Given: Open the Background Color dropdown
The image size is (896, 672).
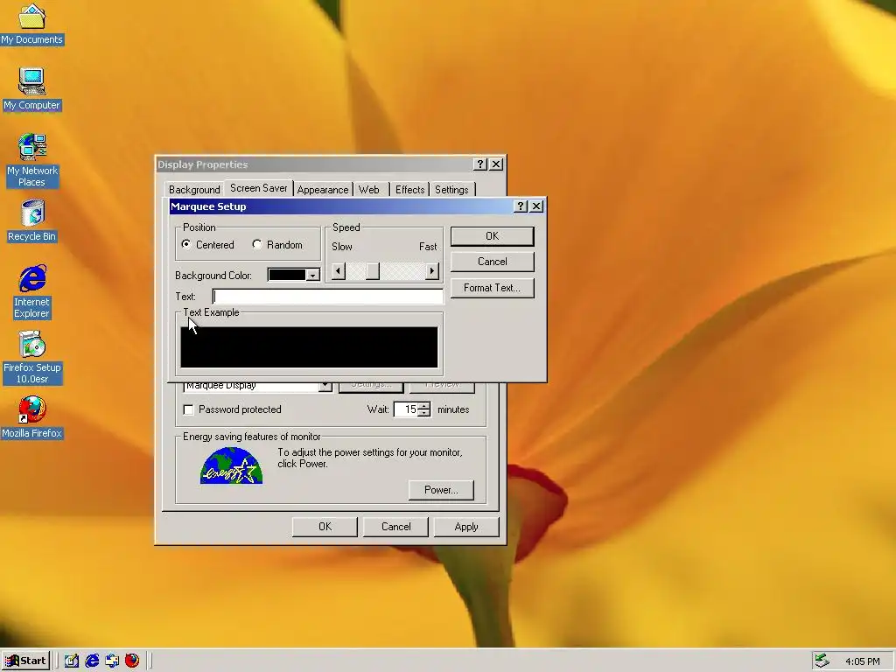Looking at the screenshot, I should [x=312, y=276].
